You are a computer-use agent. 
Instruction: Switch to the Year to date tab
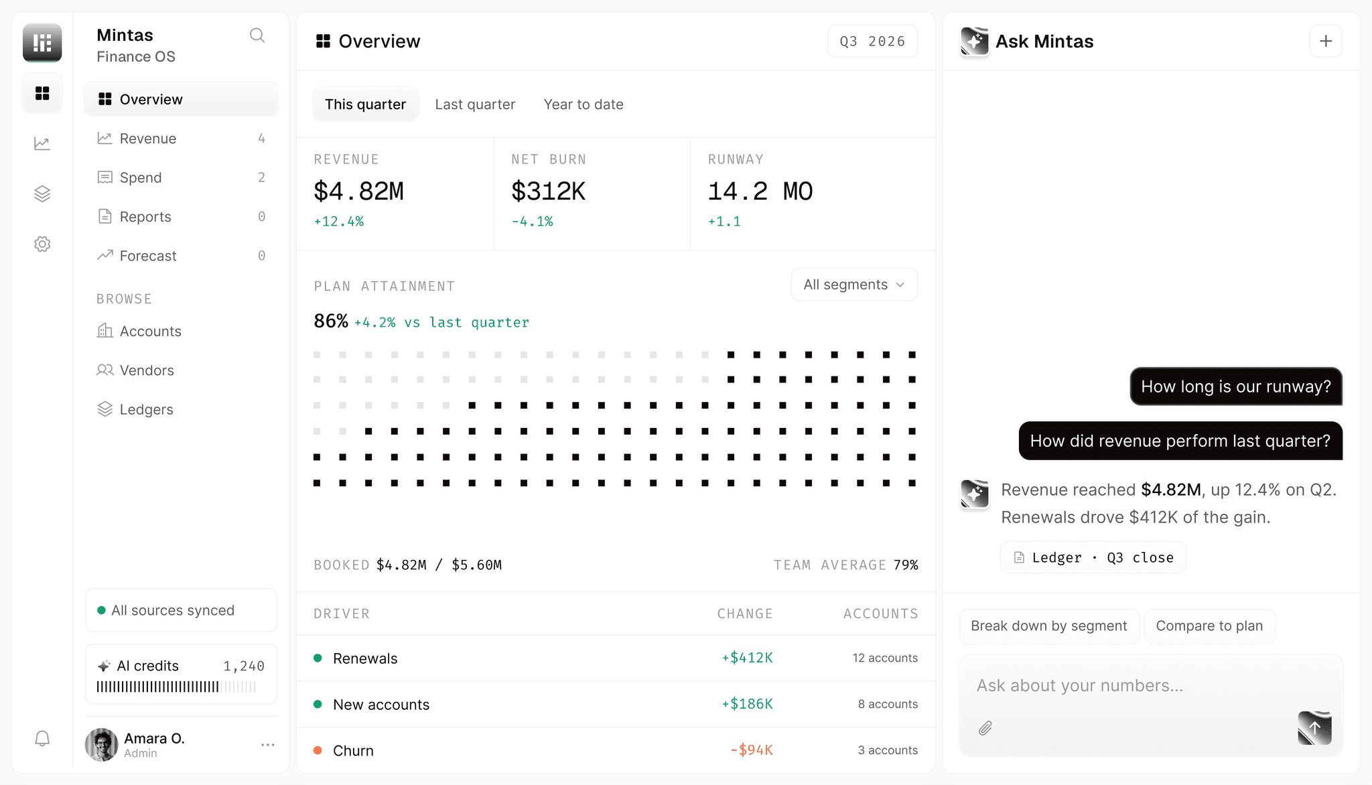pyautogui.click(x=584, y=104)
